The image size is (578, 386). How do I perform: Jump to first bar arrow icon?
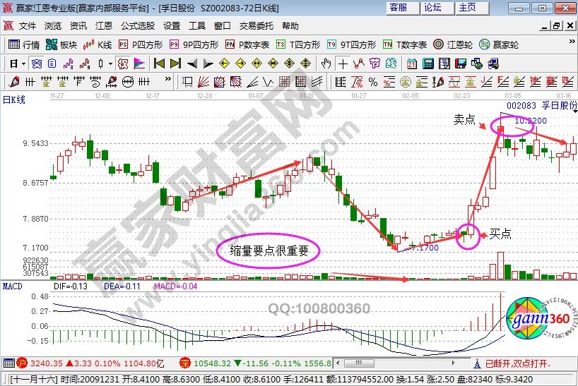coord(159,64)
